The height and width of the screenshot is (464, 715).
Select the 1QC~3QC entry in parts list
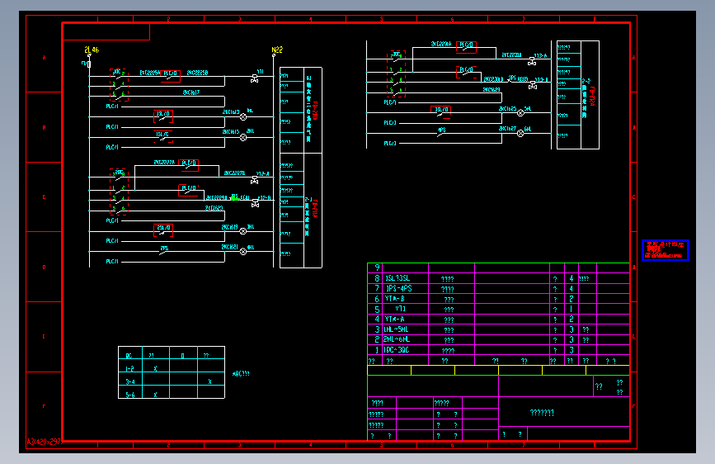coord(396,350)
